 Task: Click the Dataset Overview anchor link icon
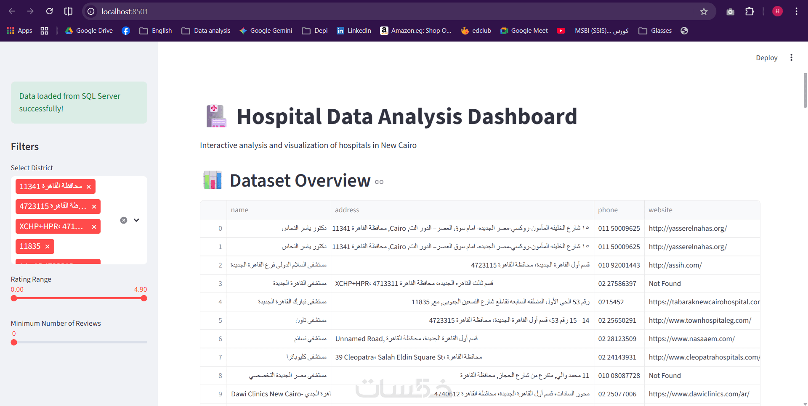point(379,182)
